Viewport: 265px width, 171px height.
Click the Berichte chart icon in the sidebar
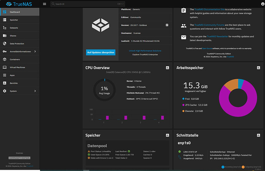tap(5, 83)
